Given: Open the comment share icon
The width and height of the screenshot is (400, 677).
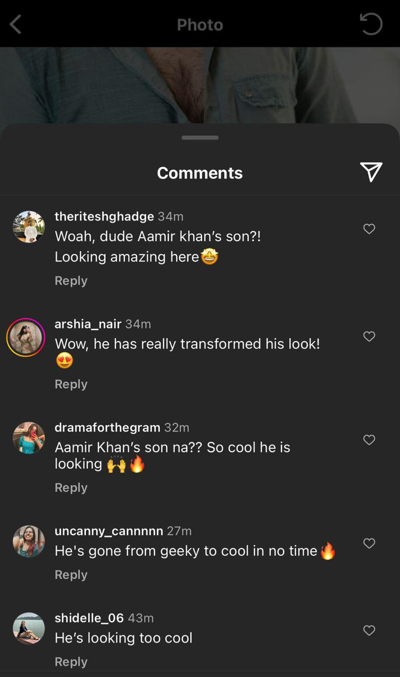Looking at the screenshot, I should [372, 172].
